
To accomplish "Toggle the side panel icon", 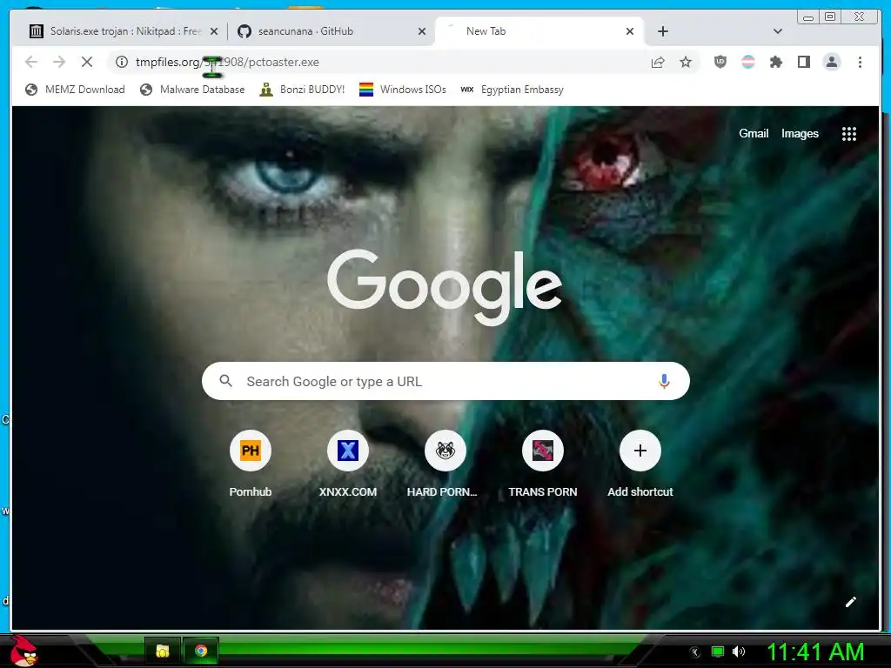I will [803, 62].
